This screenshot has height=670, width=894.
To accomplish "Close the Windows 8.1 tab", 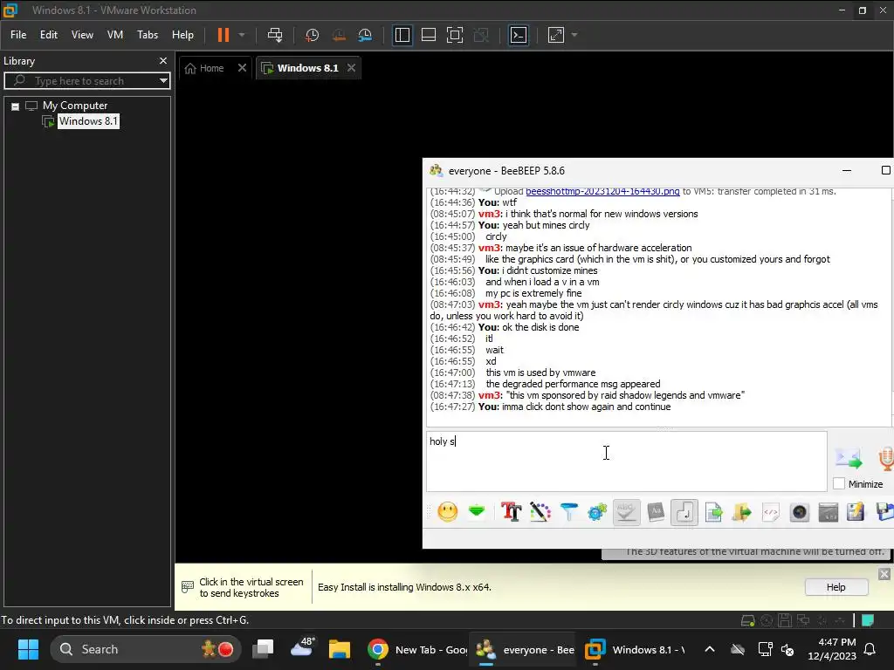I will 351,68.
